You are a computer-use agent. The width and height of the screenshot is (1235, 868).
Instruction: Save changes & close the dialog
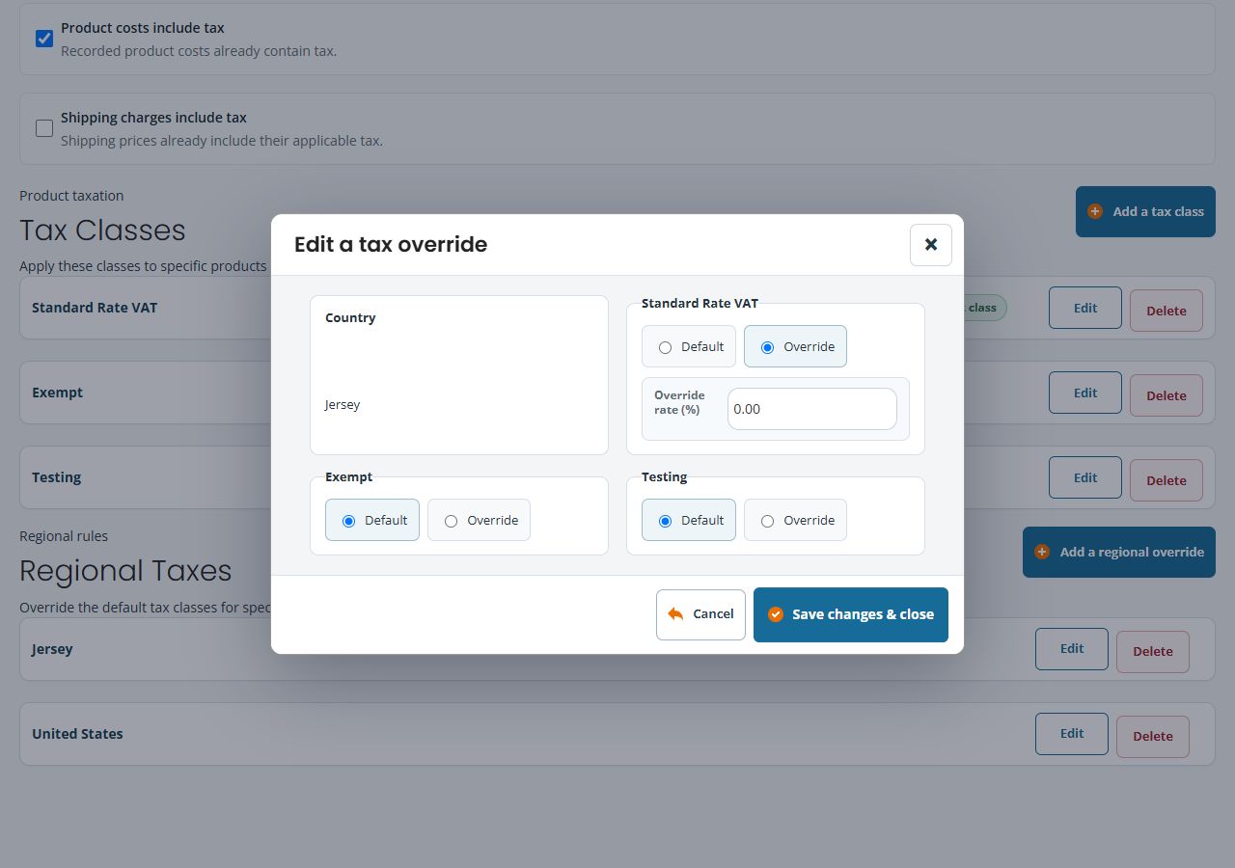pyautogui.click(x=851, y=614)
